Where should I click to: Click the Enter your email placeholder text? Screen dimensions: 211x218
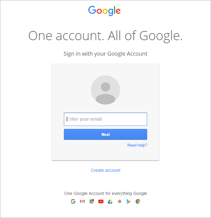[85, 119]
